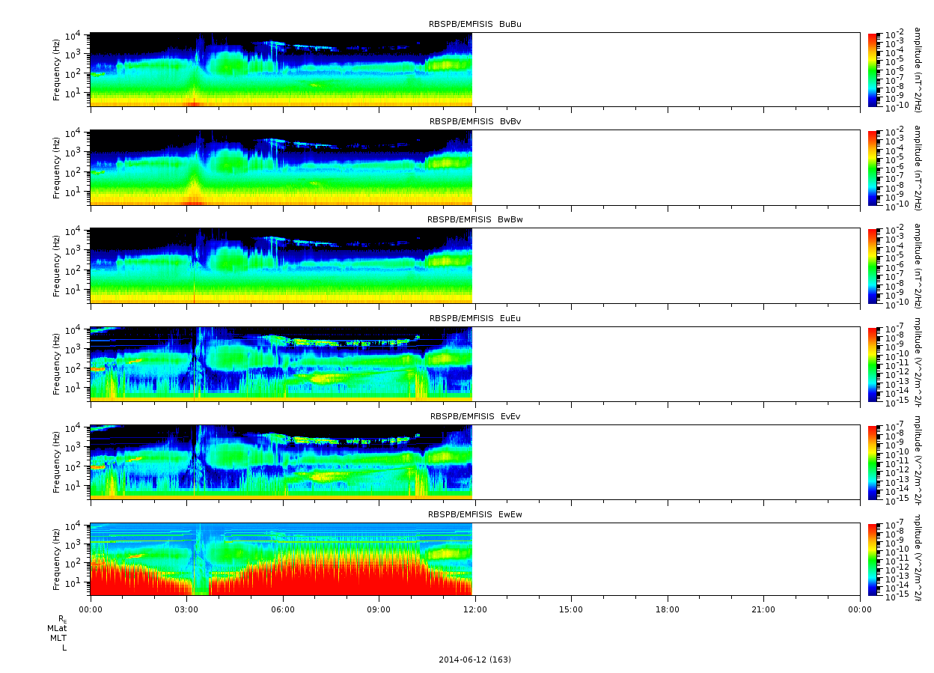Image resolution: width=934 pixels, height=673 pixels.
Task: Click the 'L' ephemeris row label
Action: pyautogui.click(x=64, y=648)
